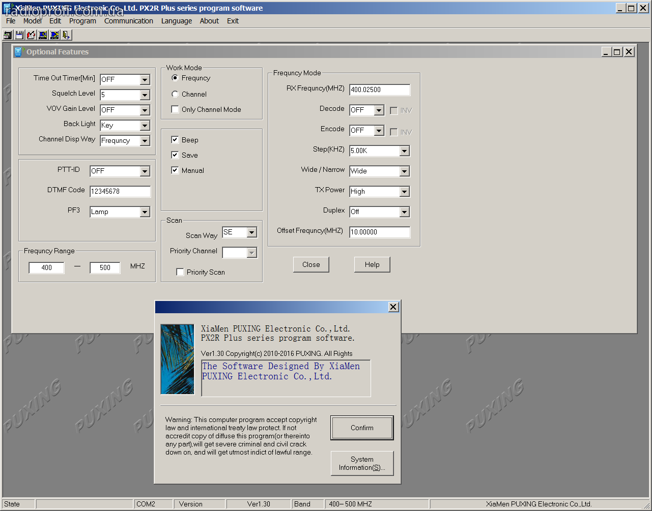This screenshot has height=511, width=652.
Task: Select the Channel work mode radio button
Action: pyautogui.click(x=175, y=95)
